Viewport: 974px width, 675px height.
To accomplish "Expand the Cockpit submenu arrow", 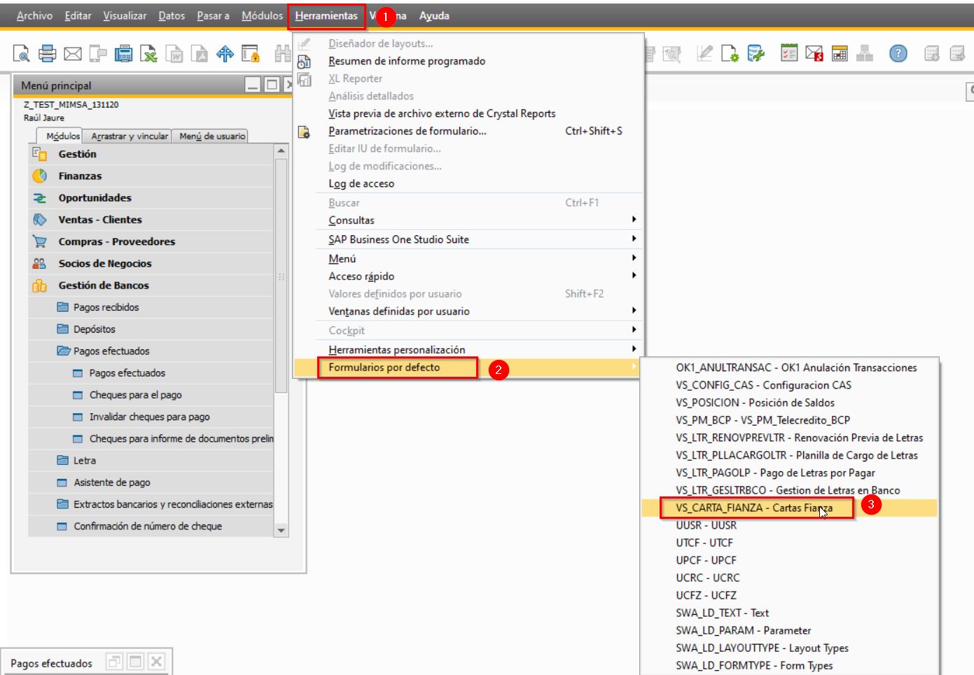I will (x=634, y=330).
